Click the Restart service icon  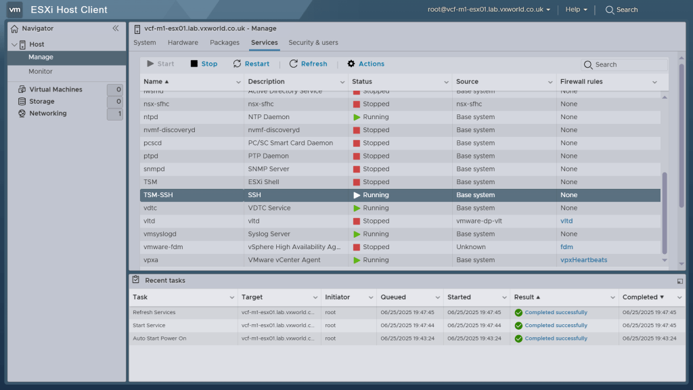point(237,64)
